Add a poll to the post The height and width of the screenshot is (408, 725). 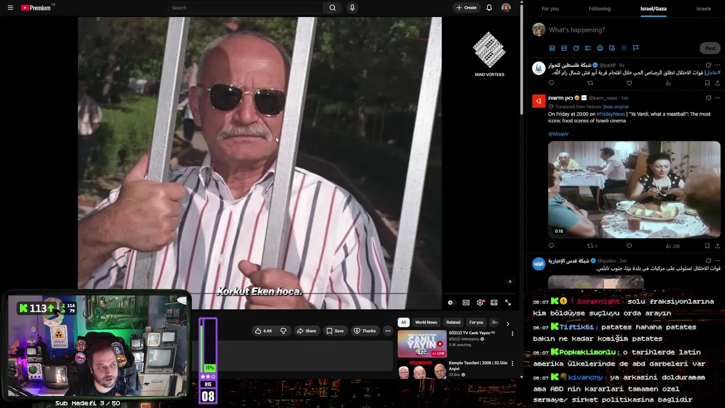click(588, 48)
